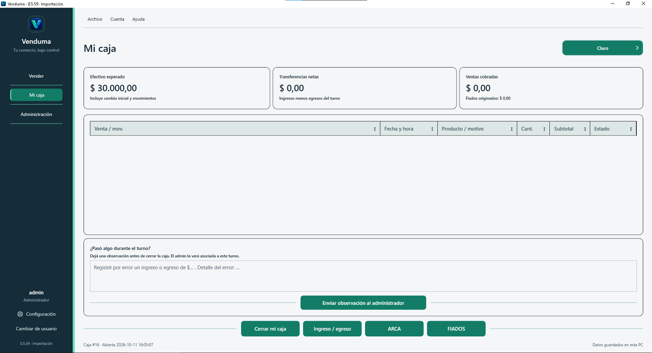Sort the table by the Venta / mov. column arrow
Viewport: 652px width, 353px height.
click(375, 129)
